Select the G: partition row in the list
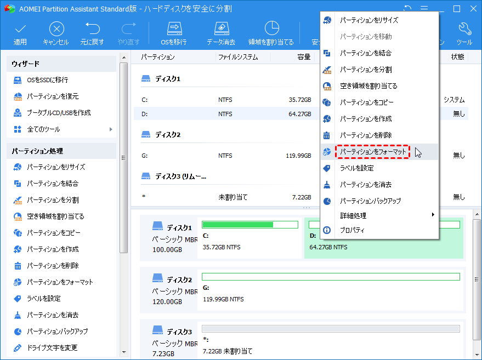The height and width of the screenshot is (360, 482). tap(300, 156)
